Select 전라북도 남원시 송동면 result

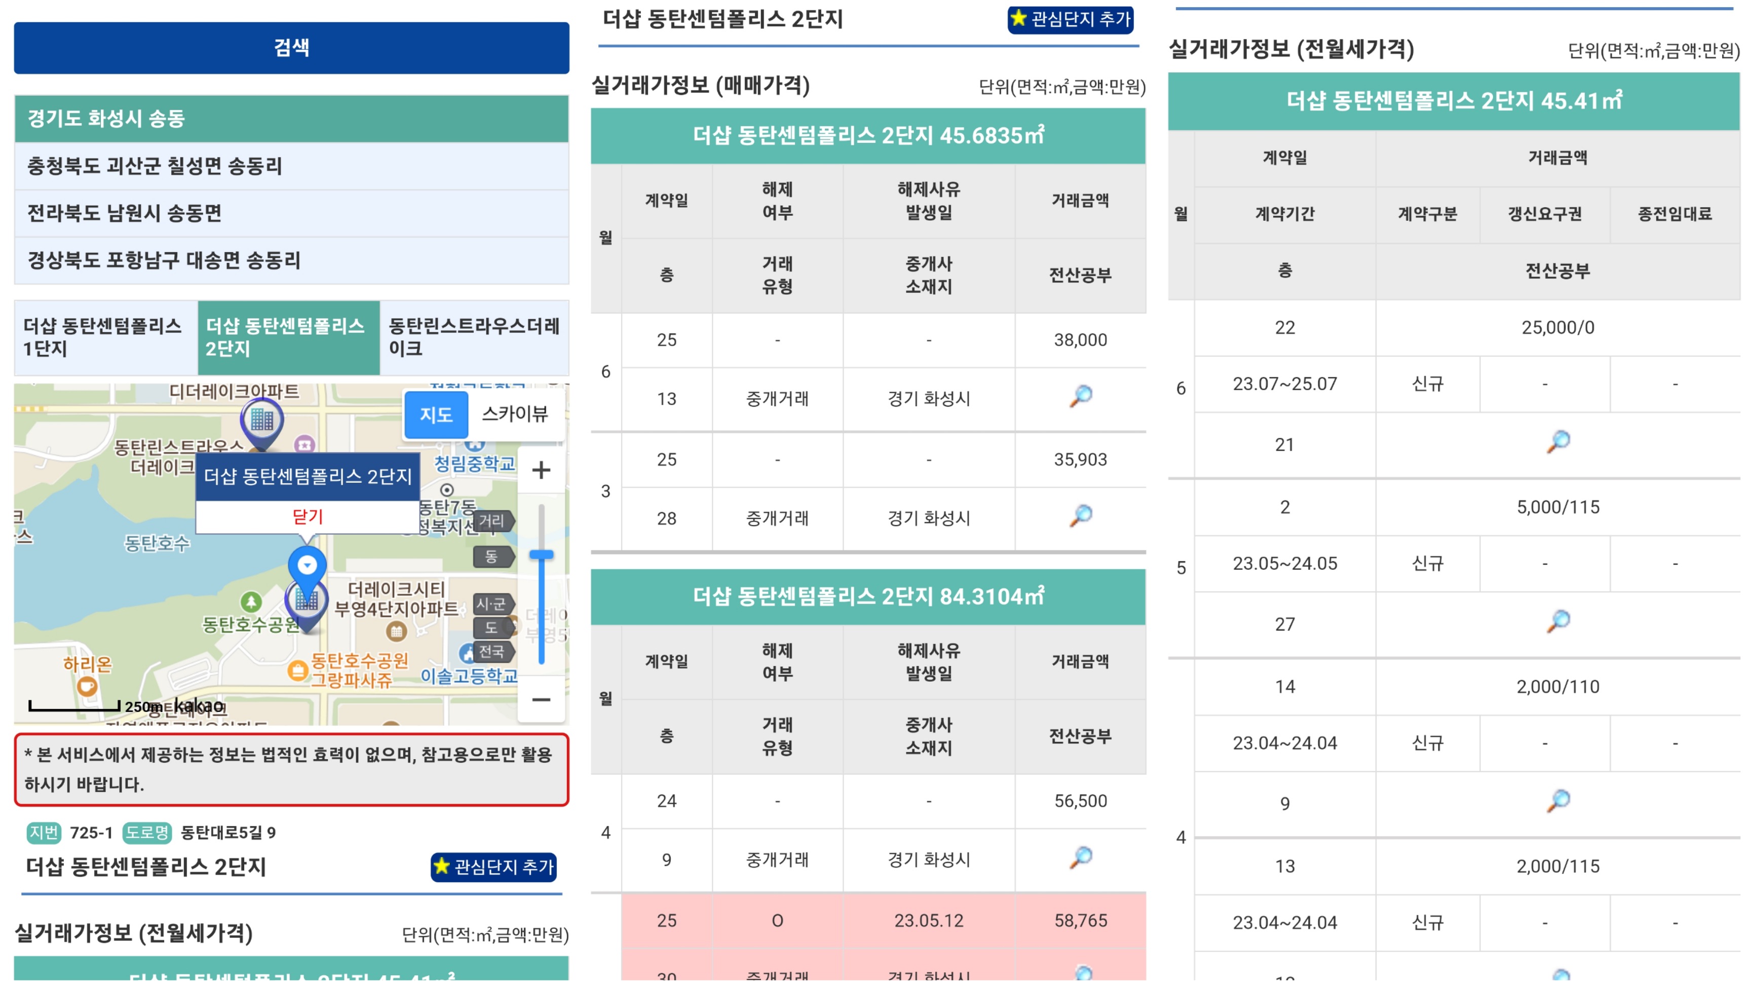click(292, 213)
